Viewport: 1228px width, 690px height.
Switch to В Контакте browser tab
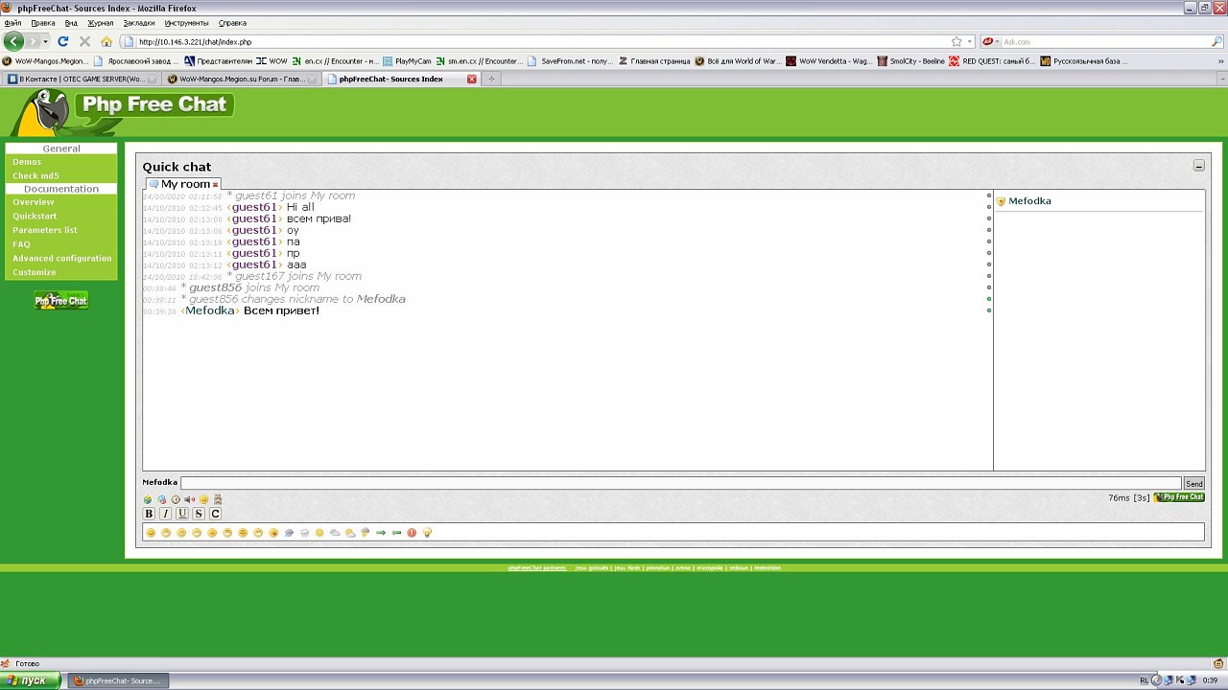82,80
